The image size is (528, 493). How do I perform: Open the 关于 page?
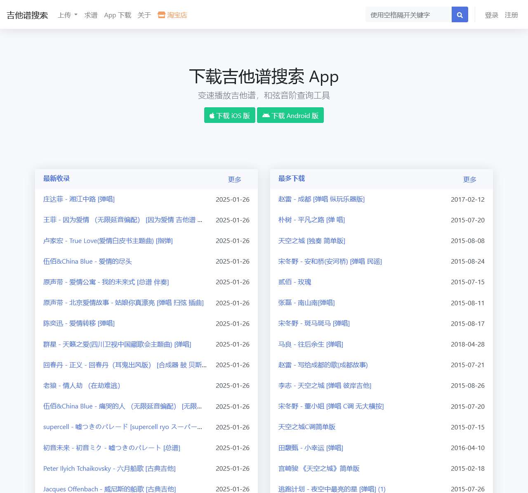[144, 15]
